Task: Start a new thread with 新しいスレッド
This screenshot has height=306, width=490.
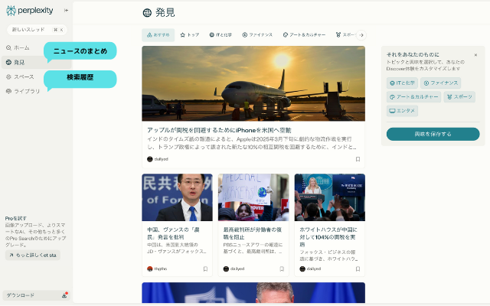Action: coord(37,30)
